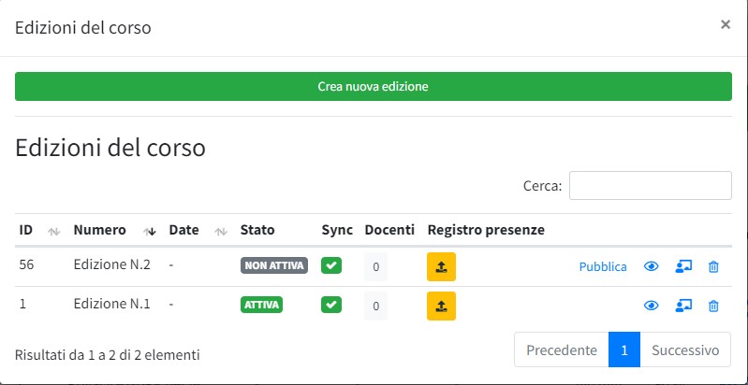Open teacher assignment icon for Edizione N.1

tap(682, 306)
